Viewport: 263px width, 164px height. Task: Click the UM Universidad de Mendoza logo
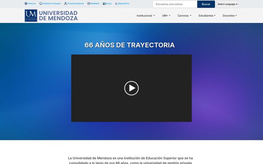[x=51, y=16]
